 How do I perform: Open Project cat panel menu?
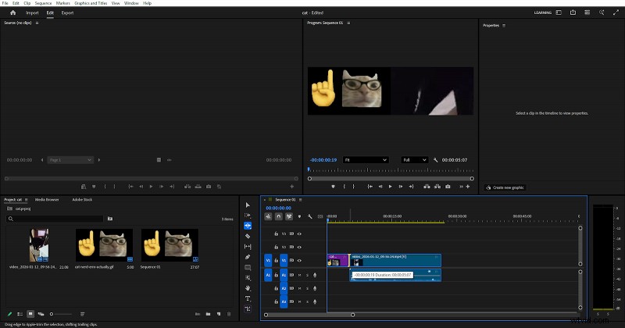27,200
